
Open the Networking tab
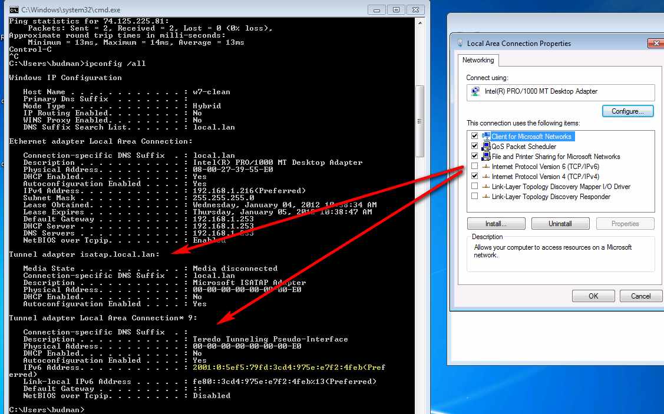(x=478, y=60)
